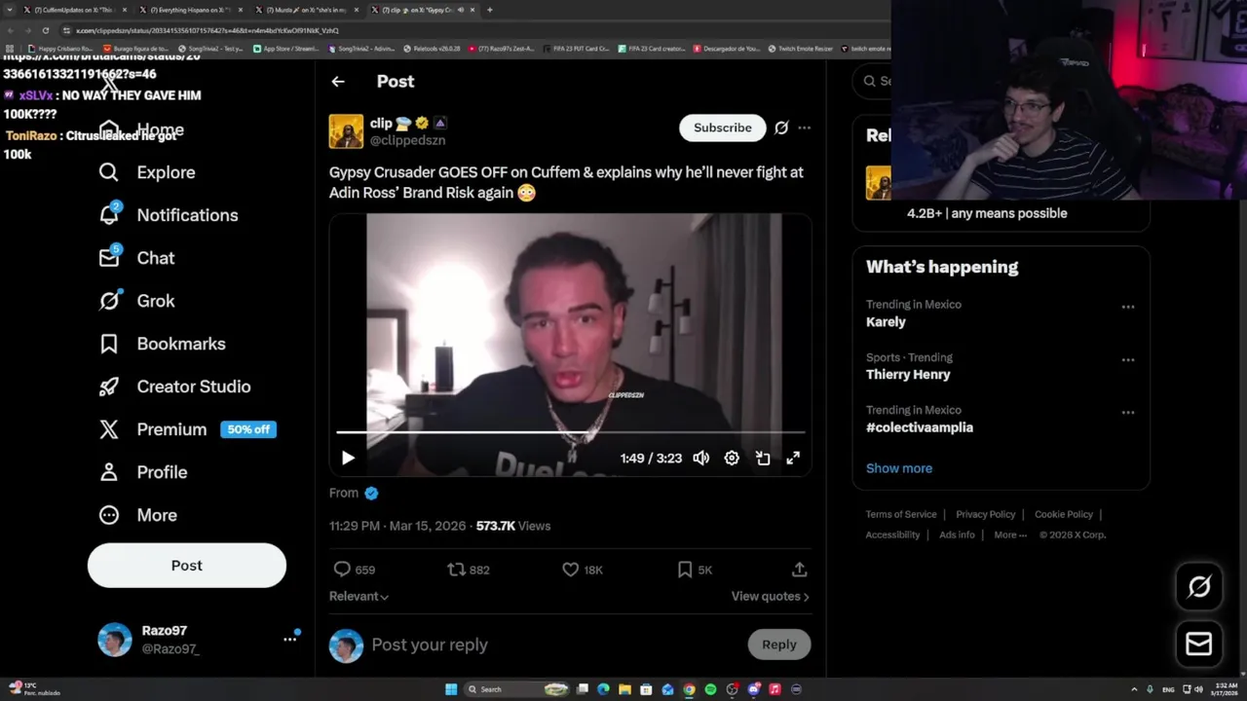1247x701 pixels.
Task: Click the Windows Start button
Action: pos(451,689)
